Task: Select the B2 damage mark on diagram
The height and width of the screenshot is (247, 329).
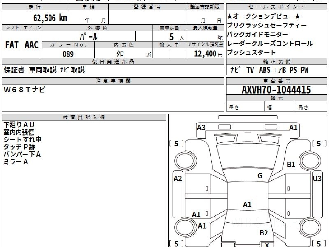Action: pyautogui.click(x=264, y=233)
